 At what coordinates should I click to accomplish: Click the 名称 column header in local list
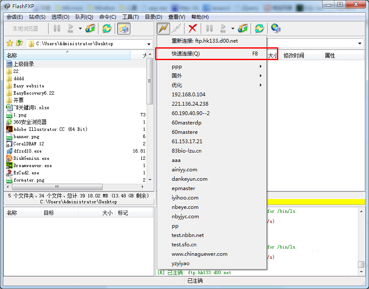tap(12, 55)
